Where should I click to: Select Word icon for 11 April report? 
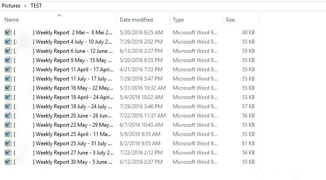click(x=8, y=70)
